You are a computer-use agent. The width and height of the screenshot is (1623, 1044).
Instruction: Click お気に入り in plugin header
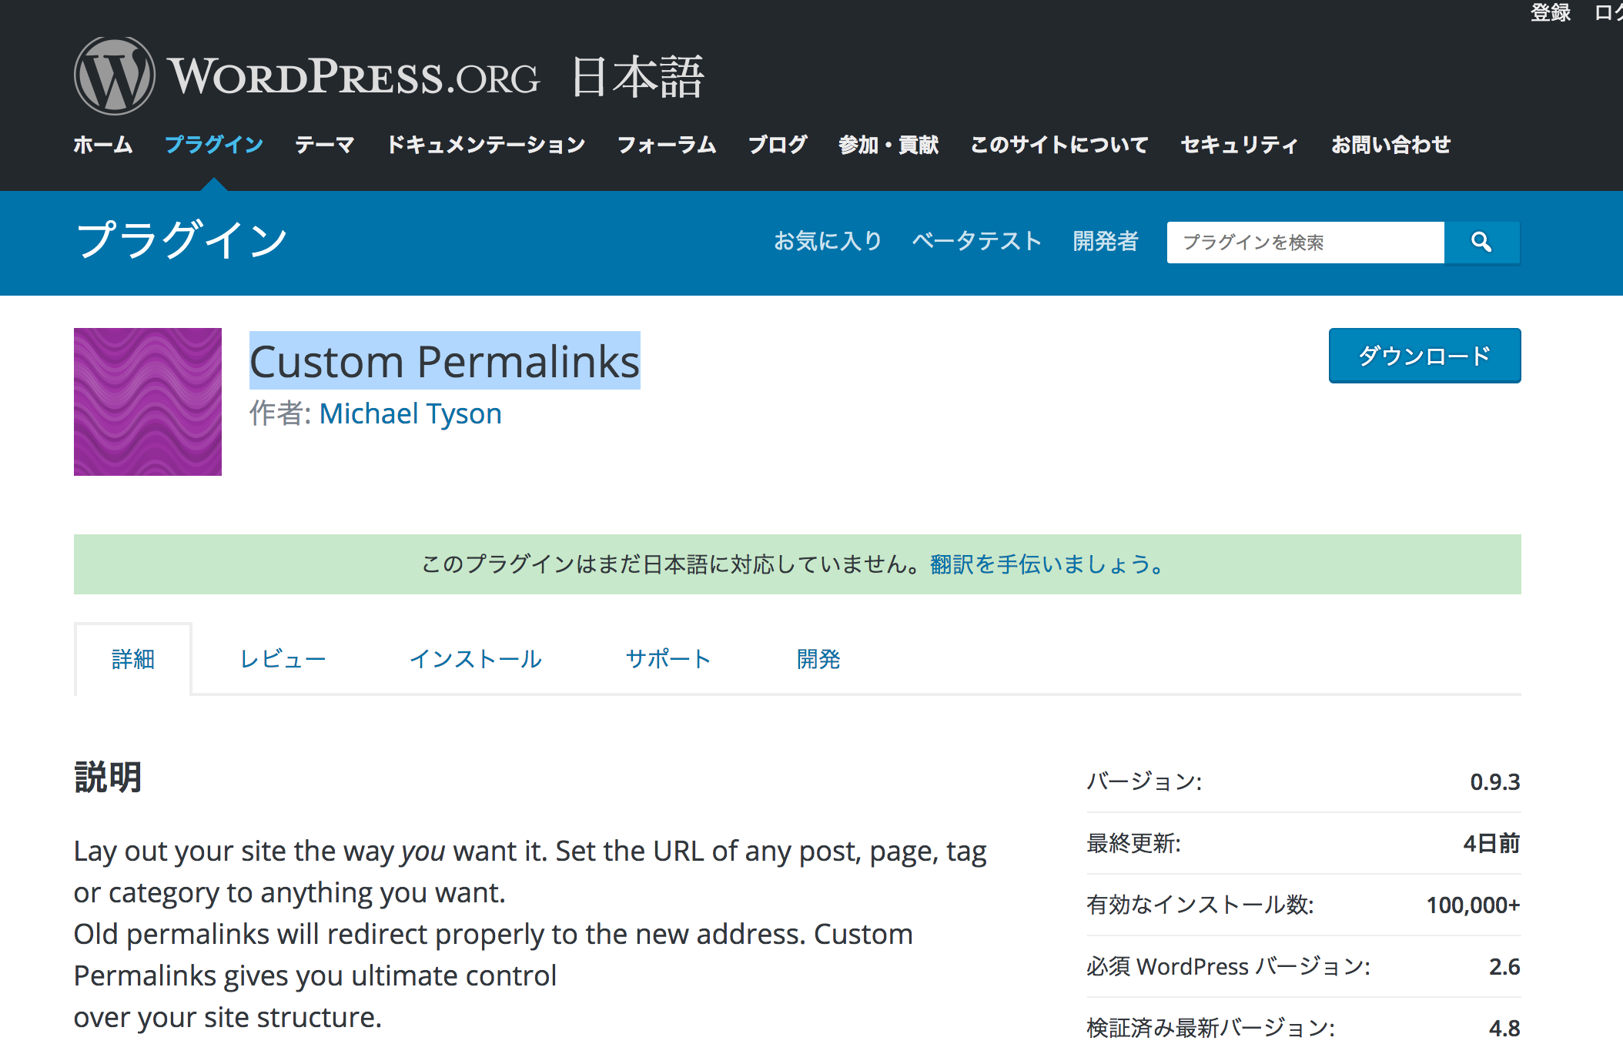coord(828,241)
